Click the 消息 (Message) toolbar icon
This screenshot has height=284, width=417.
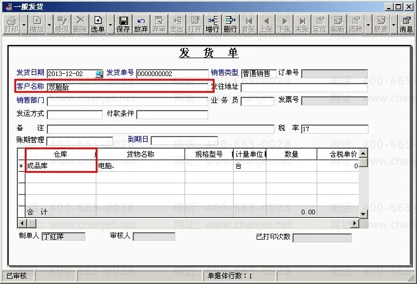point(406,24)
